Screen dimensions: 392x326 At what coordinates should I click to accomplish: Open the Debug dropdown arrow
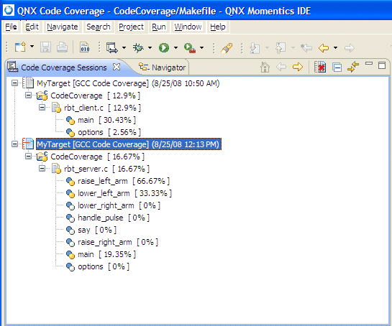150,47
